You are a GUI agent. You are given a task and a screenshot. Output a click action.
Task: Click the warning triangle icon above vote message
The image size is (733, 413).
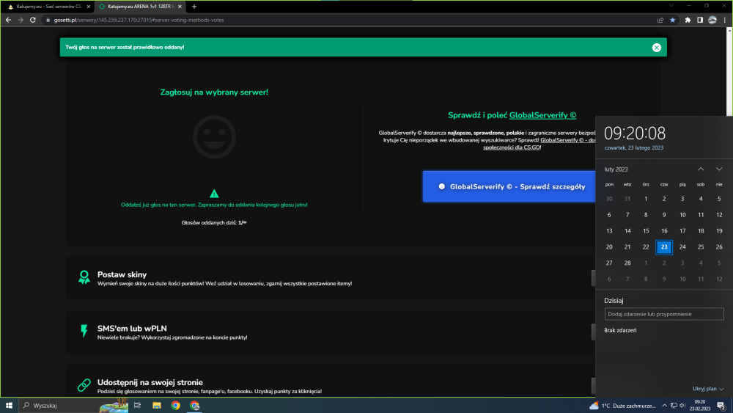pos(214,193)
